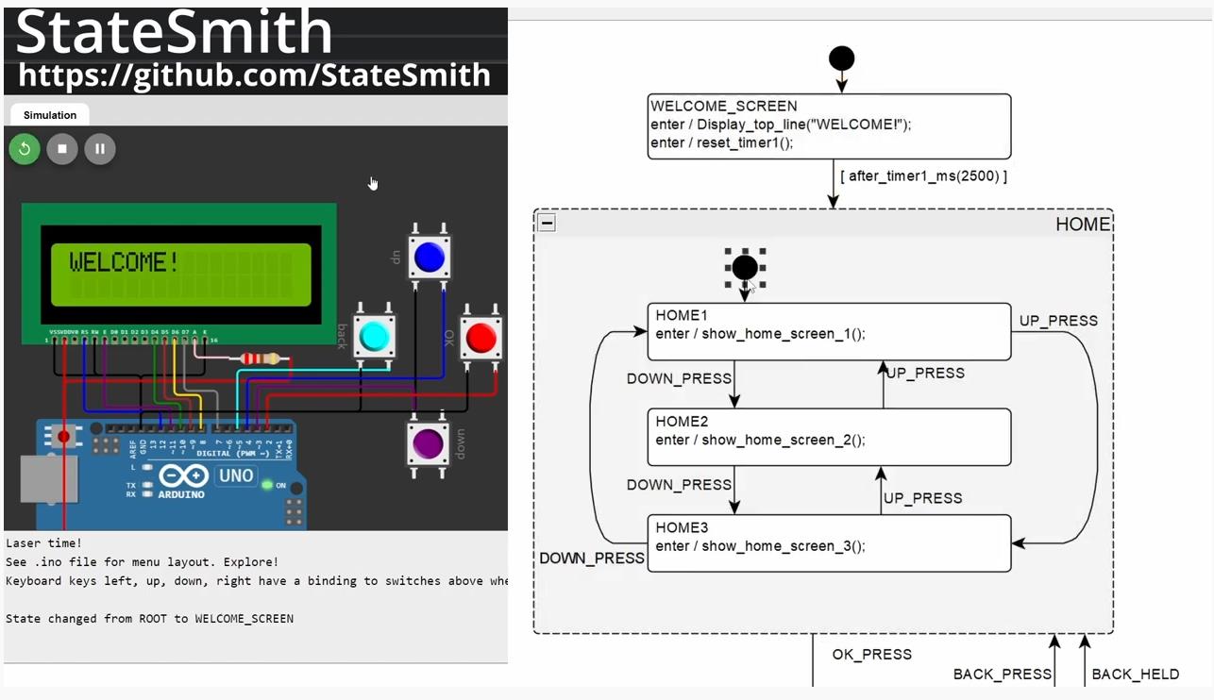The image size is (1214, 700).
Task: Click 'Laser time!' console line
Action: tap(43, 542)
